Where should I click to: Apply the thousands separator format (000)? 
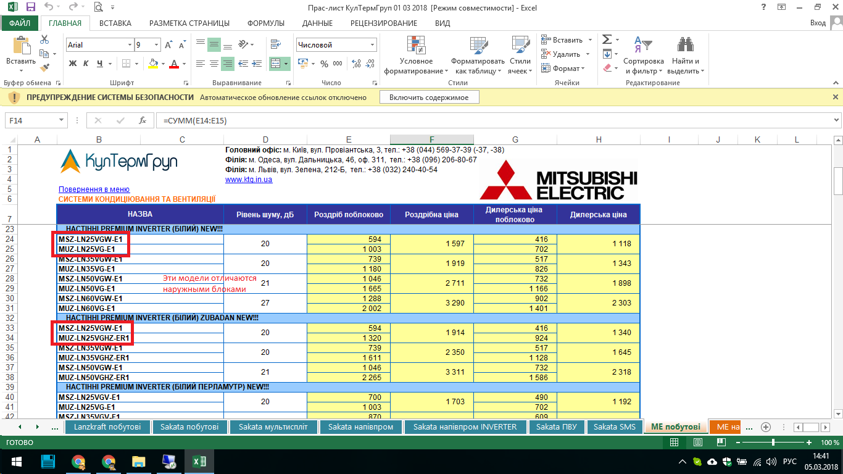click(338, 64)
